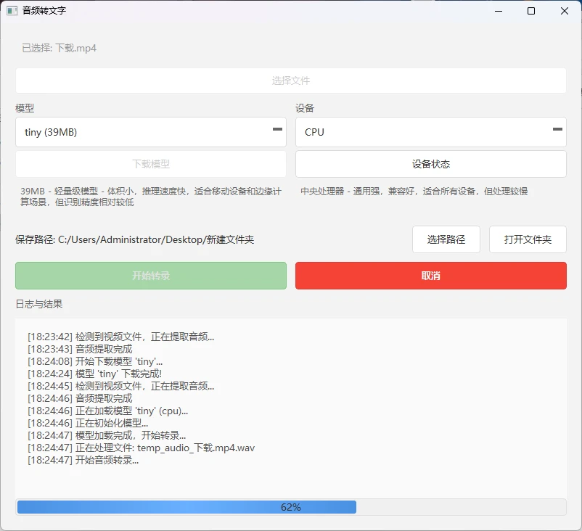Open output folder via 打开文件夹 button
582x531 pixels.
tap(528, 239)
